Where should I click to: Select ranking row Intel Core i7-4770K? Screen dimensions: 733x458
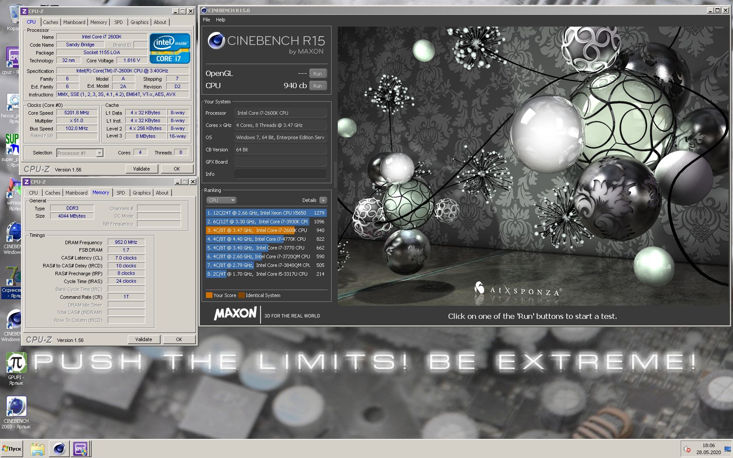266,239
